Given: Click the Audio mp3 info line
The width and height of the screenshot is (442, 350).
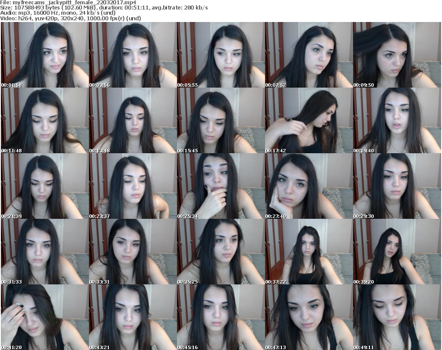Looking at the screenshot, I should 58,13.
